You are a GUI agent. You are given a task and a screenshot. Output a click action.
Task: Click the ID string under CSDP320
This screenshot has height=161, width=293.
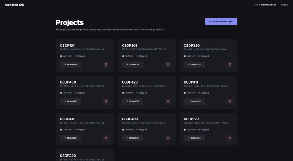click(206, 50)
